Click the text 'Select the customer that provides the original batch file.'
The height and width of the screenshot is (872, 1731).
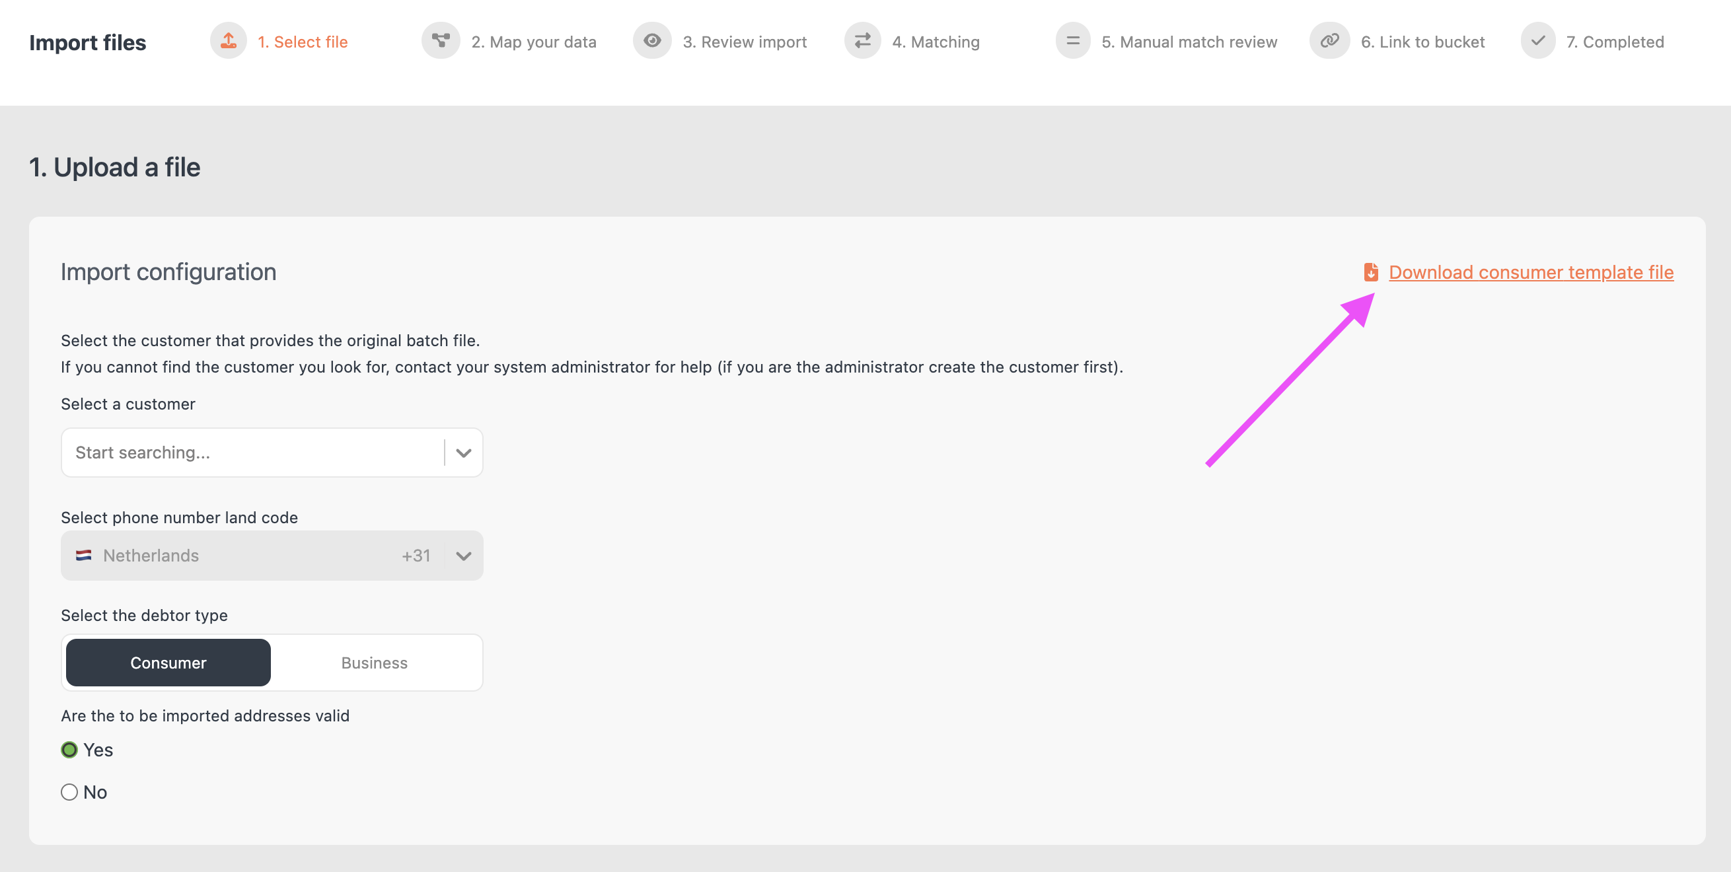coord(270,341)
